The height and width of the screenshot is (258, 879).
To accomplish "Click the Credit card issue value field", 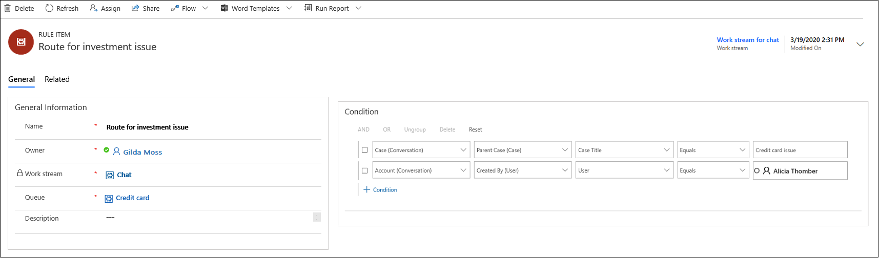I will tap(800, 150).
